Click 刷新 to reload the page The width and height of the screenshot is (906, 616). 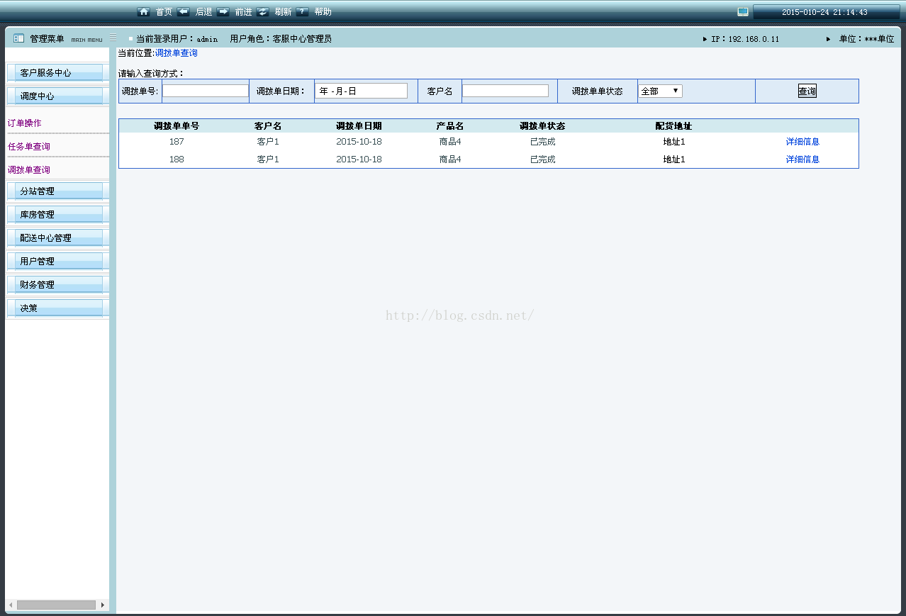[x=283, y=12]
